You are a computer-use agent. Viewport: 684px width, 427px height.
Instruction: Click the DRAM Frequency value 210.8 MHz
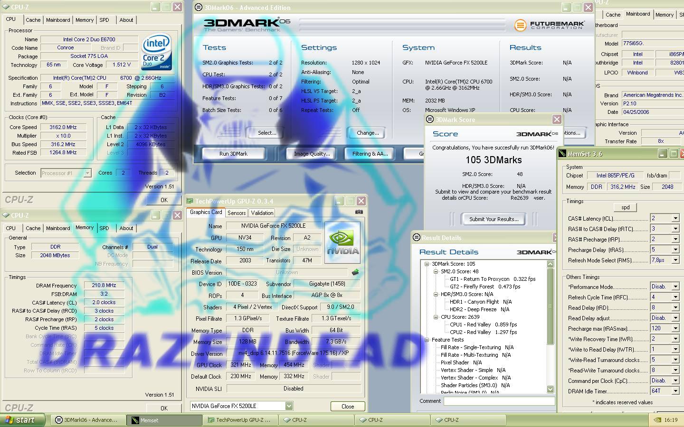(x=104, y=286)
